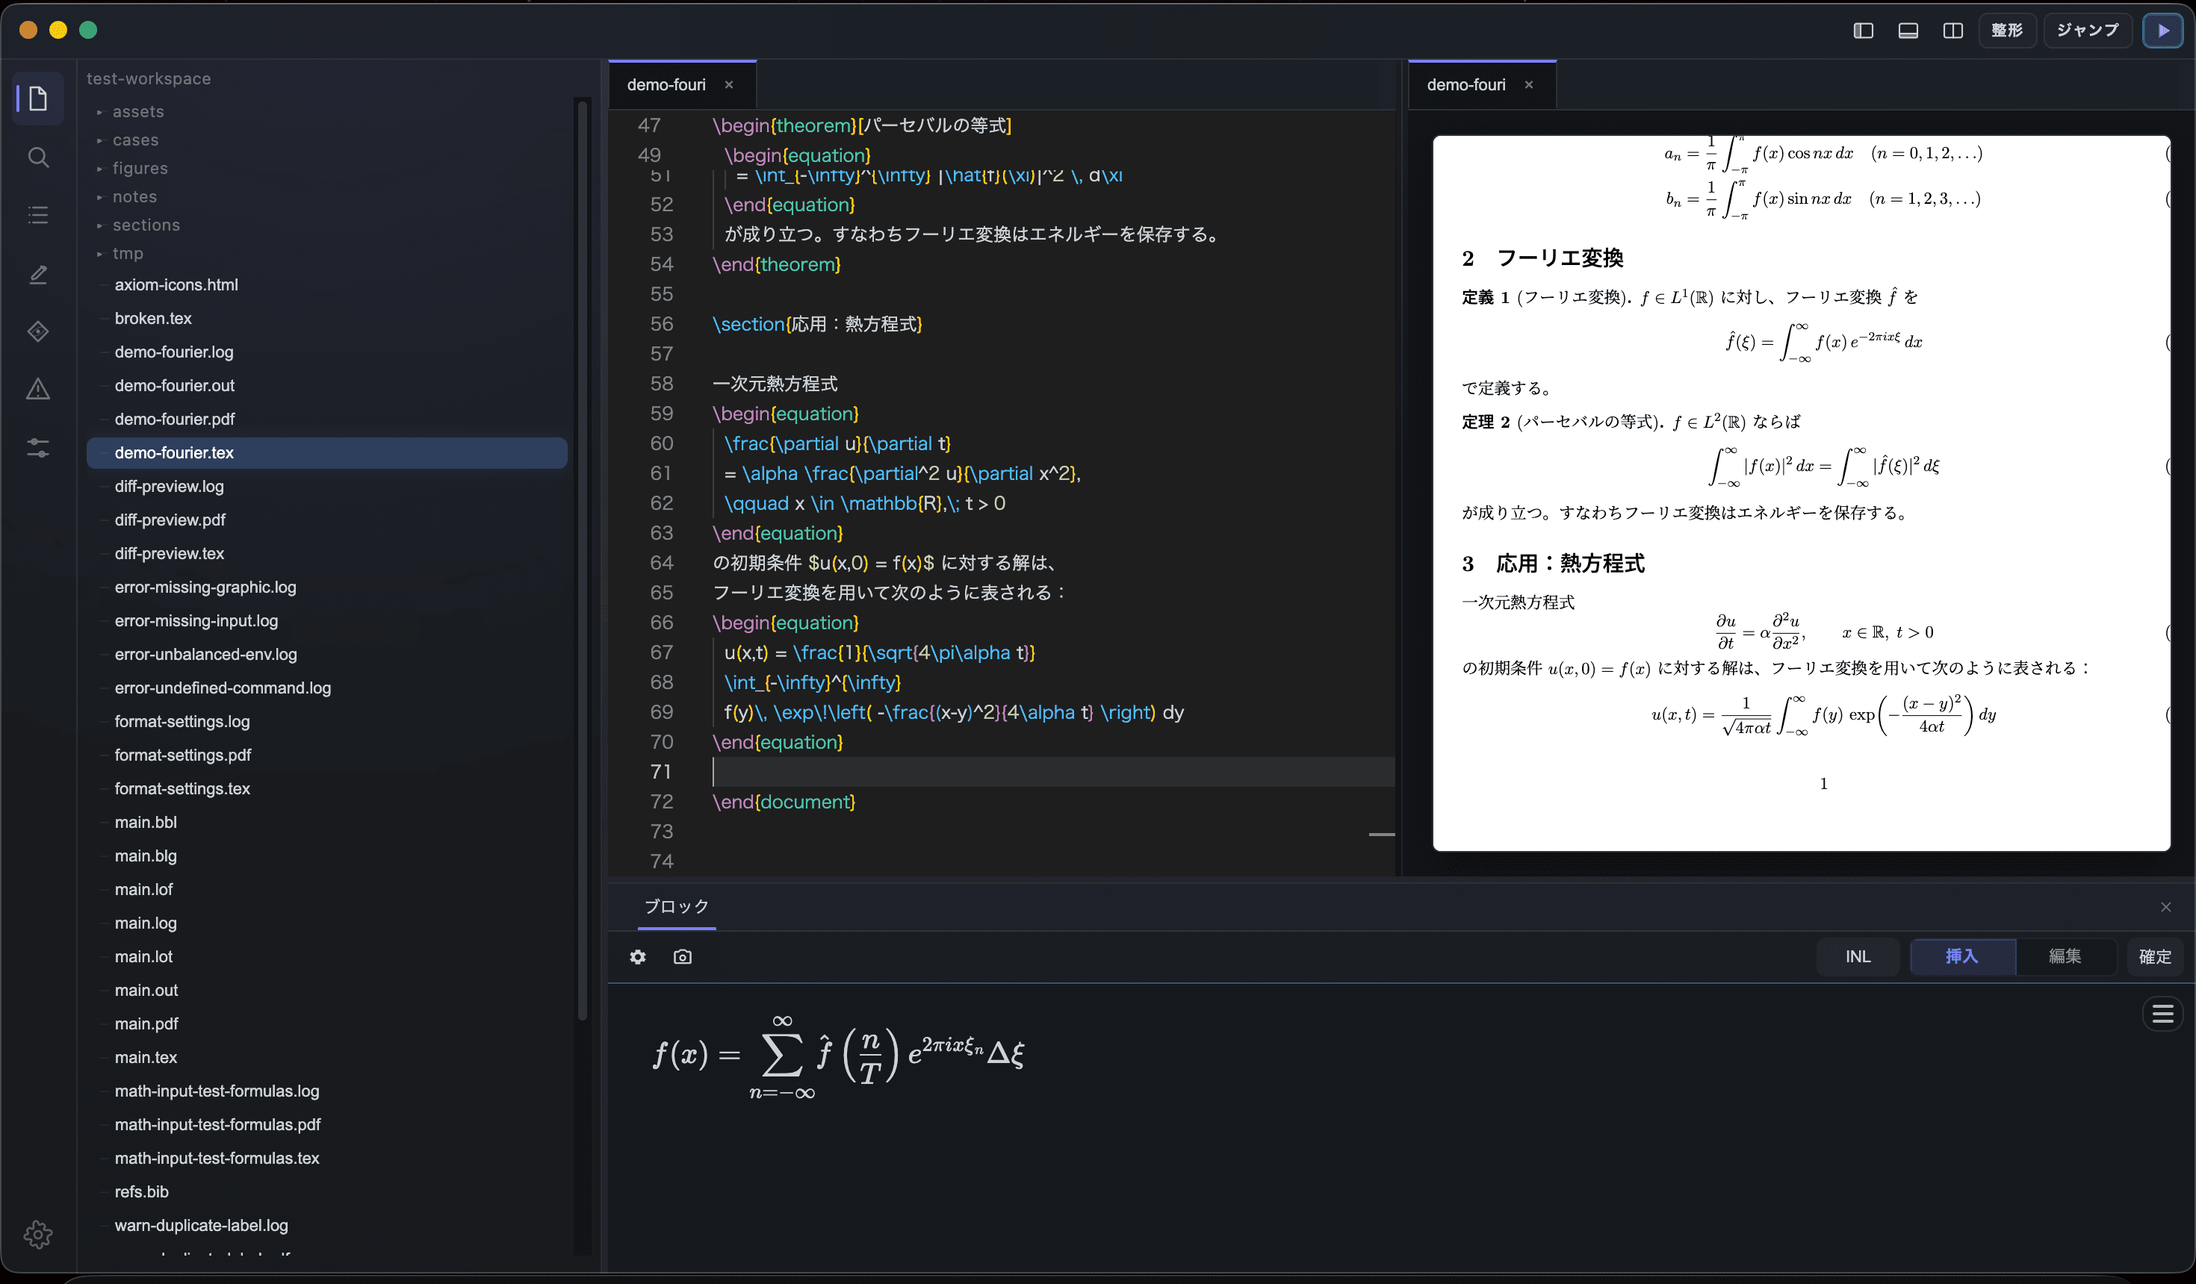The image size is (2196, 1284).
Task: Open the pencil edit sidebar icon
Action: pyautogui.click(x=37, y=275)
